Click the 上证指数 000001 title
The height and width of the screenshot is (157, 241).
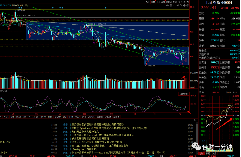(x=219, y=2)
